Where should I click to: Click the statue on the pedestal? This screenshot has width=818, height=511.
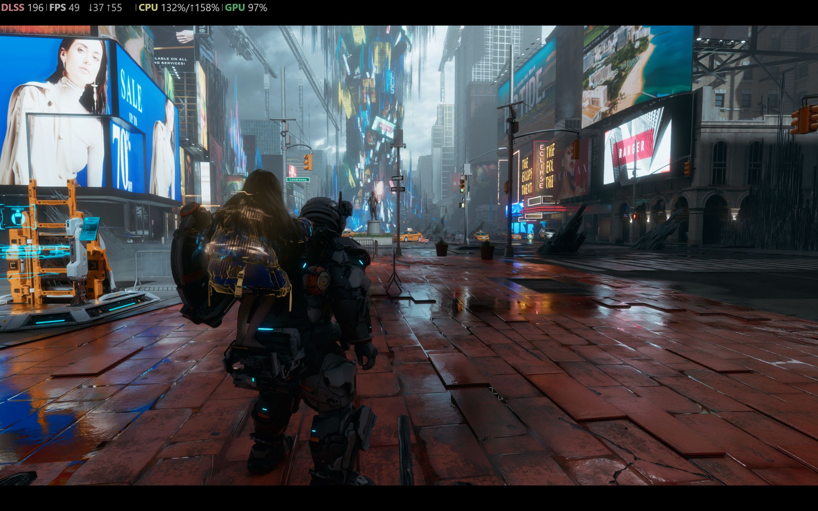point(373,206)
